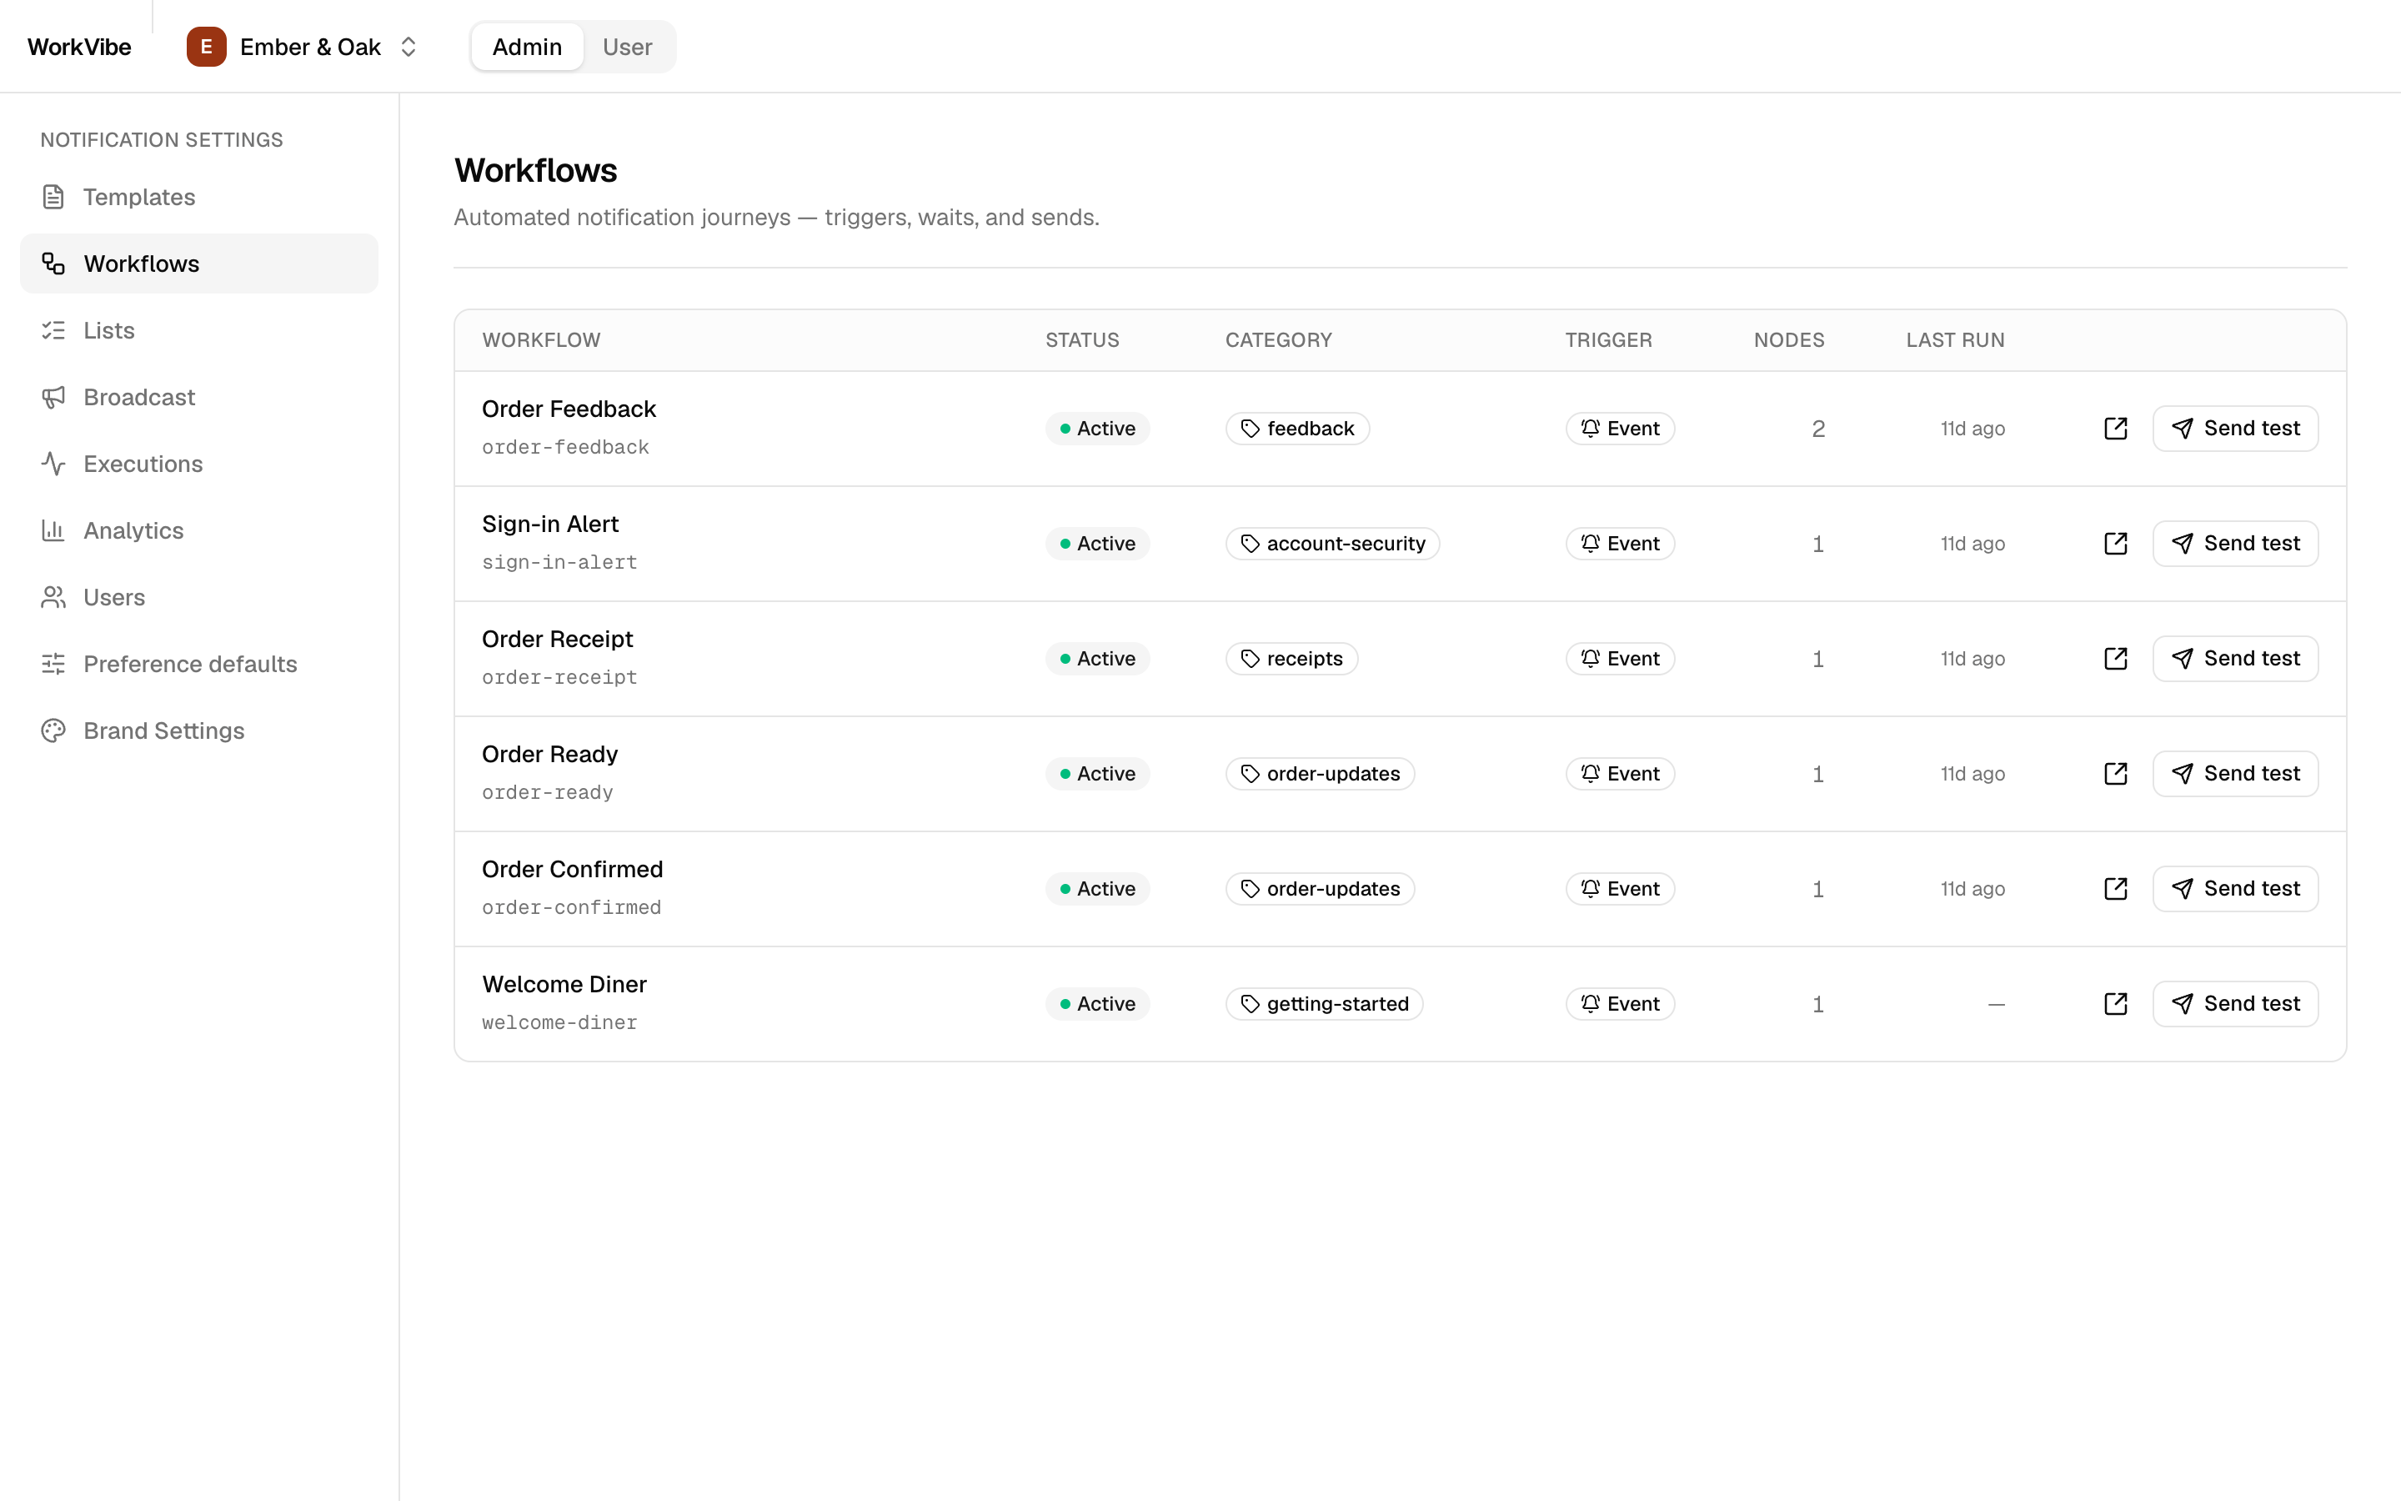Image resolution: width=2401 pixels, height=1501 pixels.
Task: Open Brand Settings
Action: [199, 730]
